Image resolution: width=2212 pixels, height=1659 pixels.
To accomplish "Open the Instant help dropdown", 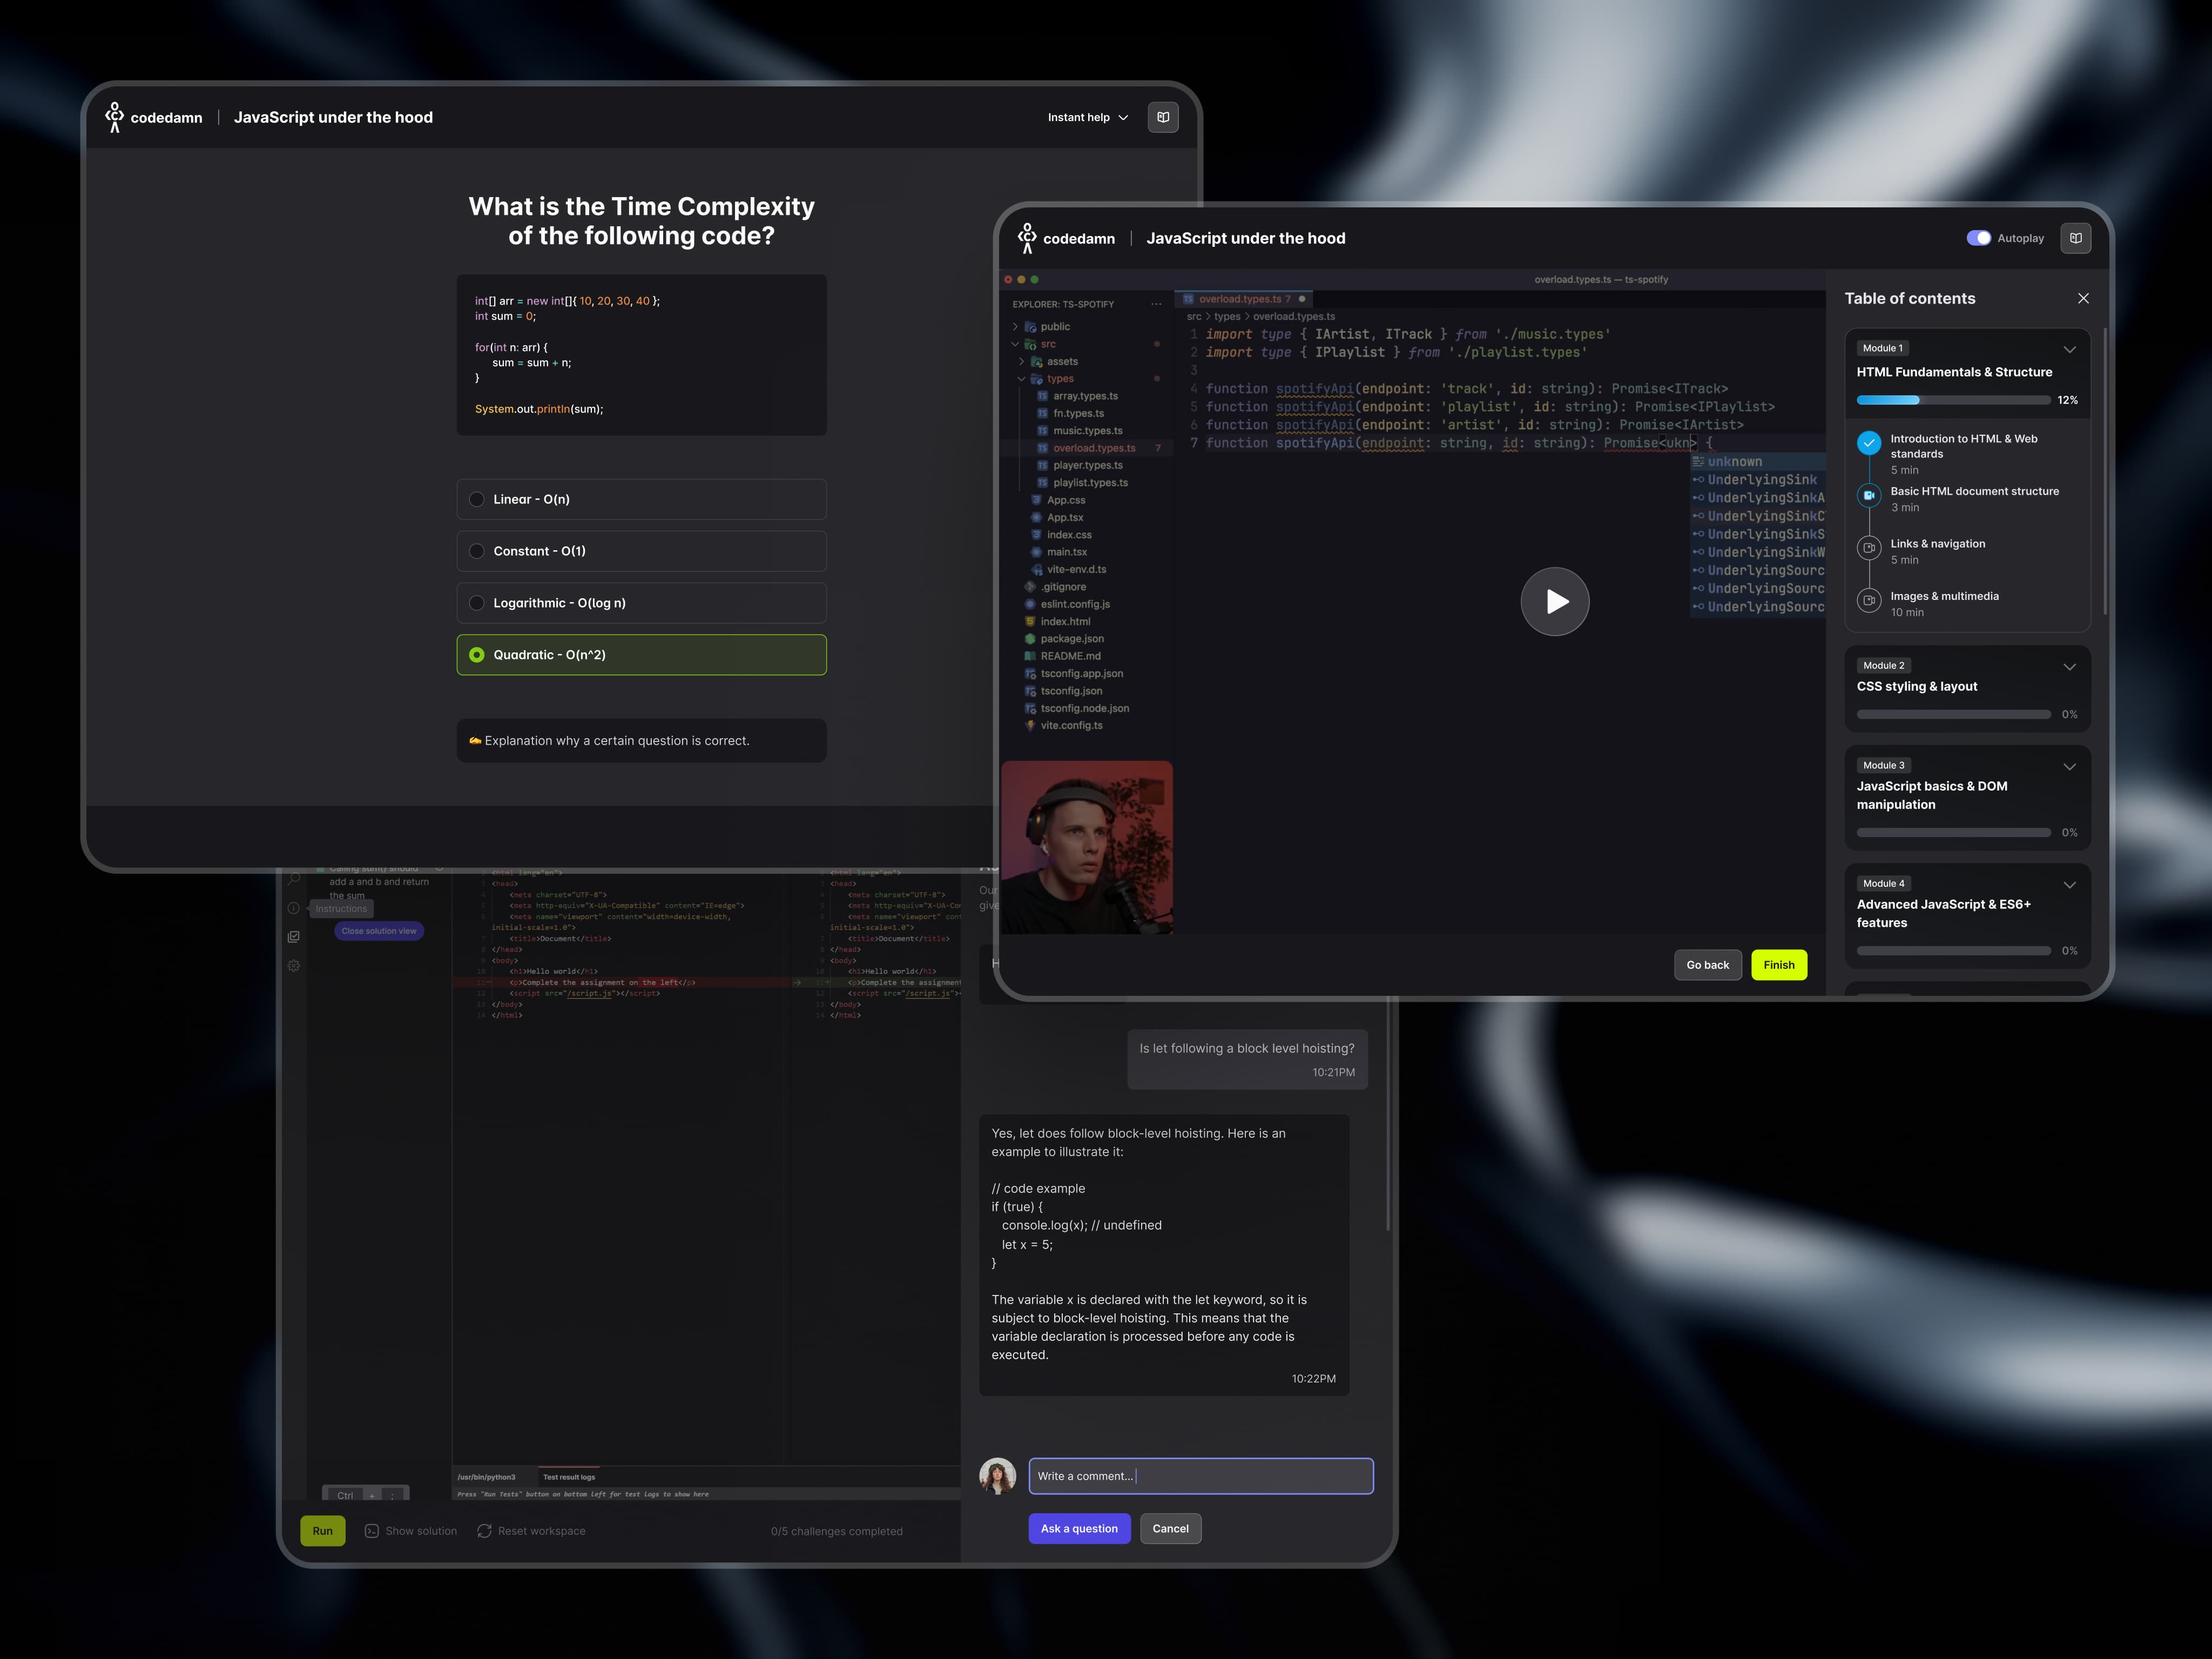I will click(1087, 117).
